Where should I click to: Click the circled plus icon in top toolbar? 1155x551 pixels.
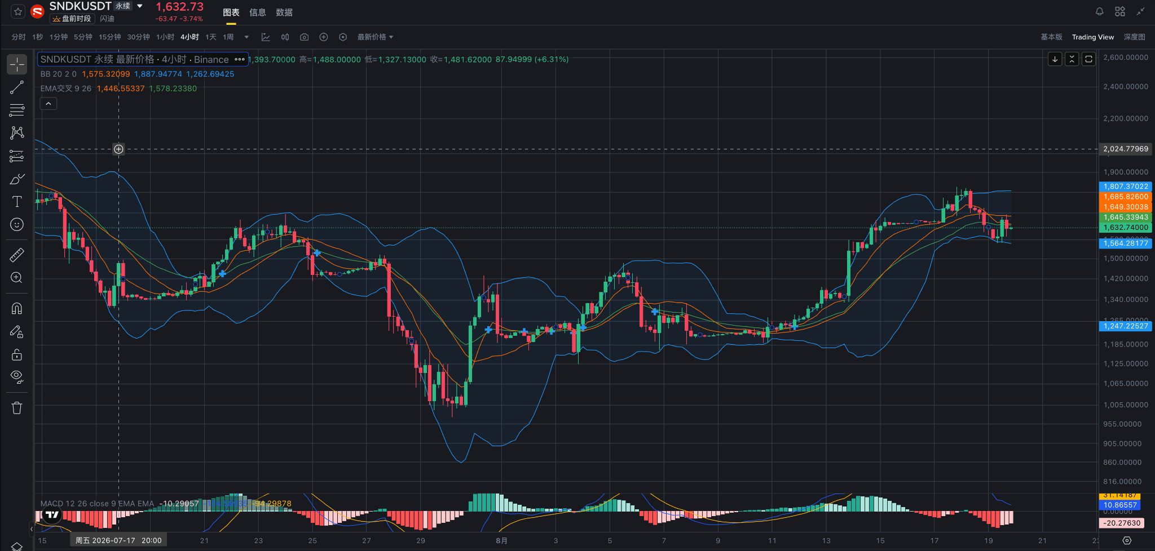pyautogui.click(x=324, y=37)
